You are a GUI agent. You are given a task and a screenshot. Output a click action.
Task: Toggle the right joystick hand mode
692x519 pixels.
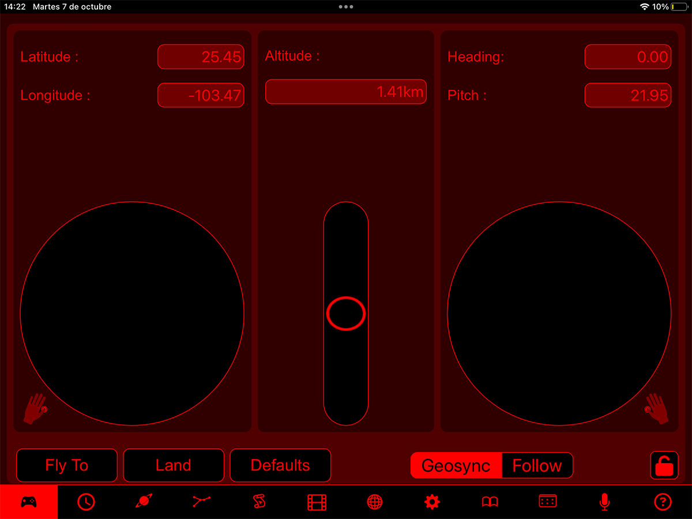click(656, 409)
